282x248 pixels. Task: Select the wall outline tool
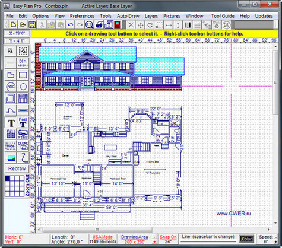(x=10, y=98)
